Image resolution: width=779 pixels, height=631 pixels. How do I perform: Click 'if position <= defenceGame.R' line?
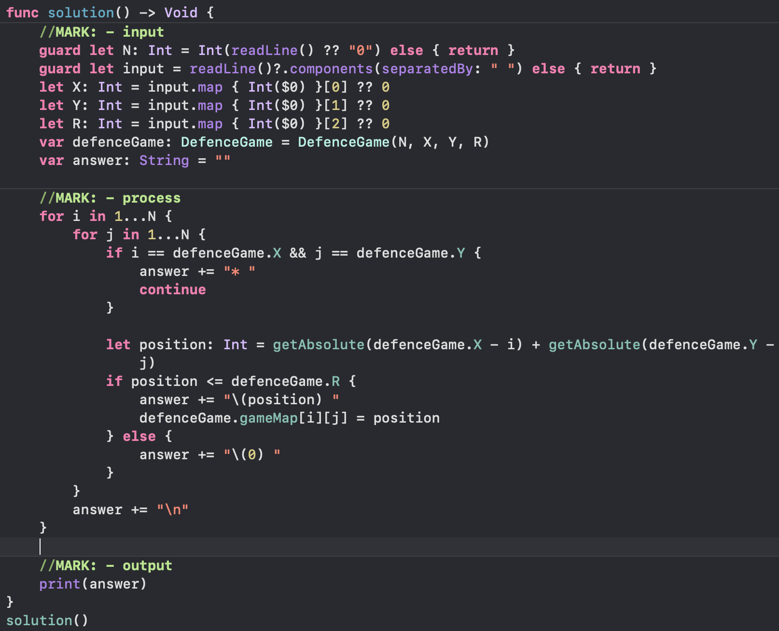231,381
